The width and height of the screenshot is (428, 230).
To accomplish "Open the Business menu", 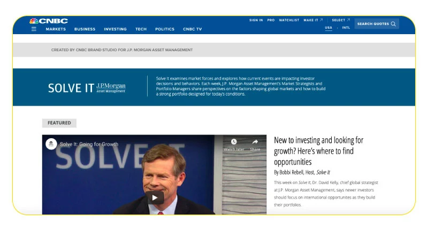I will (x=85, y=29).
